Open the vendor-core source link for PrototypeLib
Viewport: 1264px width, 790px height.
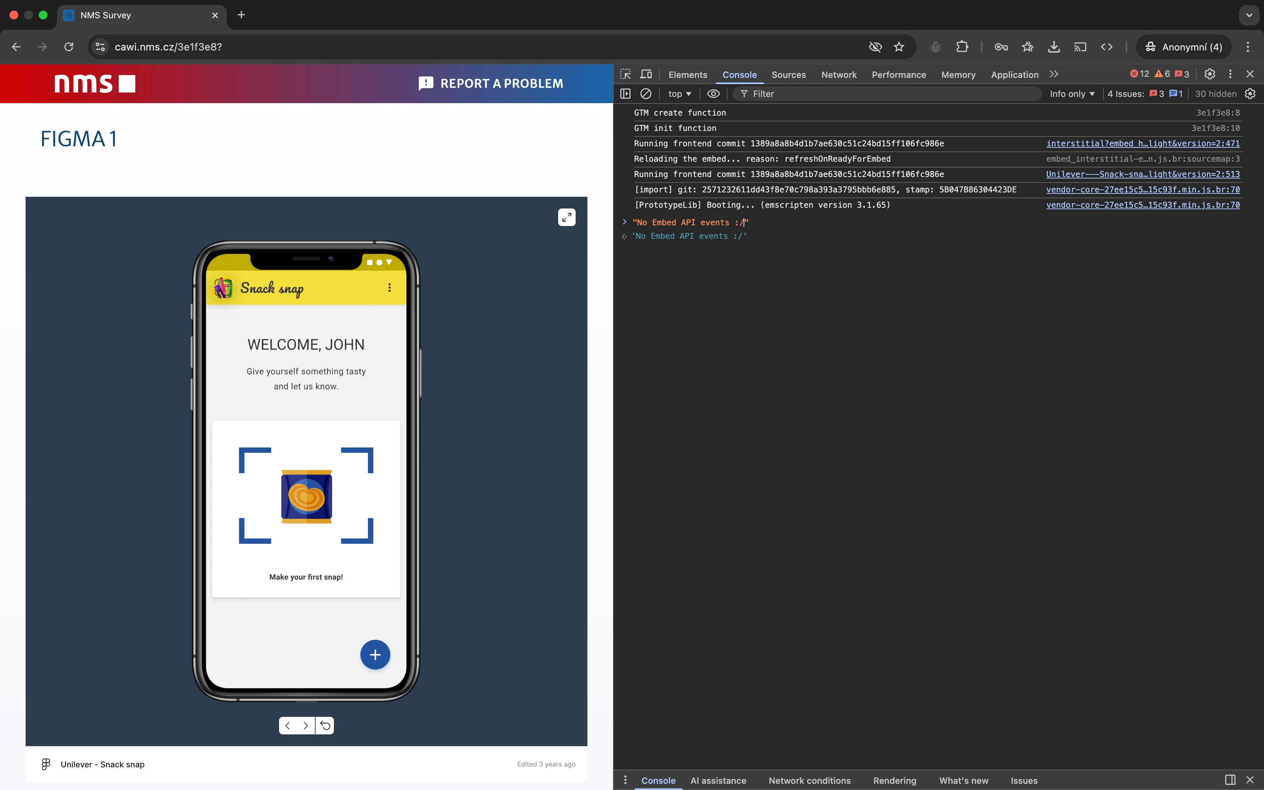click(1142, 205)
